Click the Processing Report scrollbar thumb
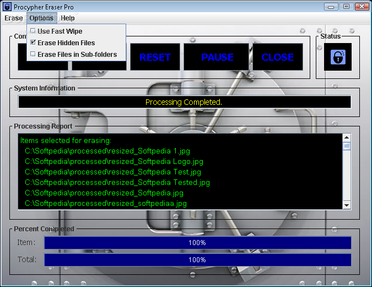The width and height of the screenshot is (372, 287). pos(347,146)
